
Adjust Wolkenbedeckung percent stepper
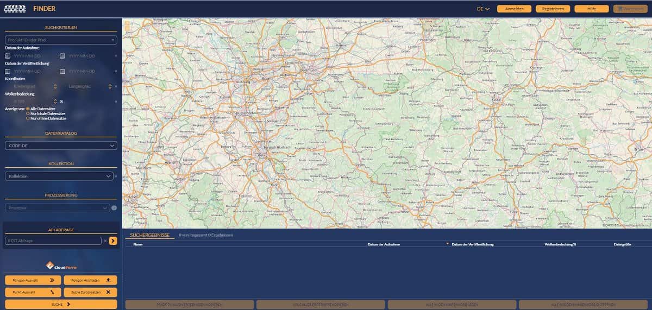click(55, 102)
